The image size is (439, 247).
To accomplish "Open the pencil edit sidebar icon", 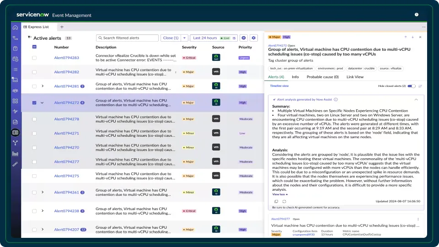I will (x=16, y=164).
